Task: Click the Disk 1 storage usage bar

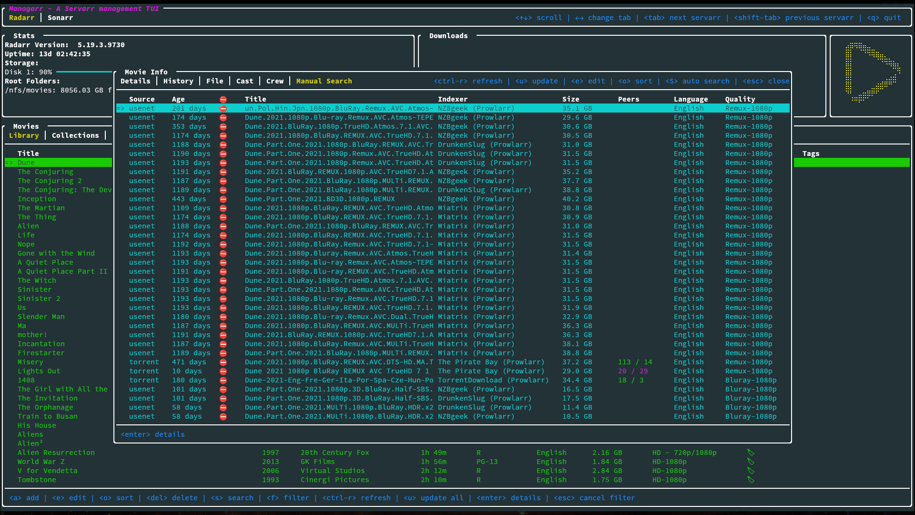Action: [83, 72]
